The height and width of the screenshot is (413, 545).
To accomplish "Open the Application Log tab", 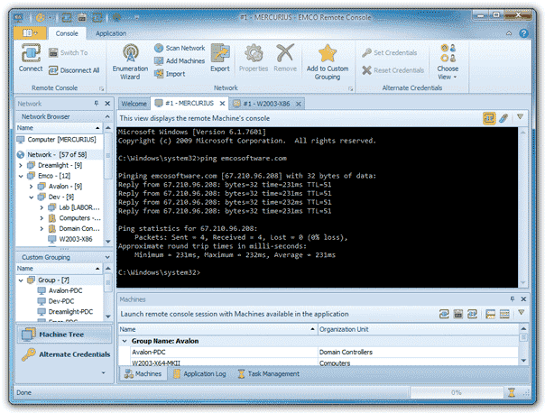I will [200, 373].
